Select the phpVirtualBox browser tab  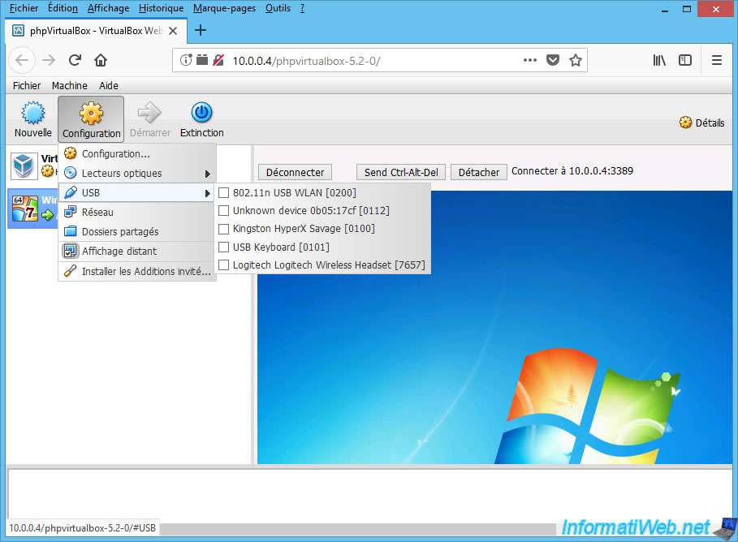[x=96, y=31]
